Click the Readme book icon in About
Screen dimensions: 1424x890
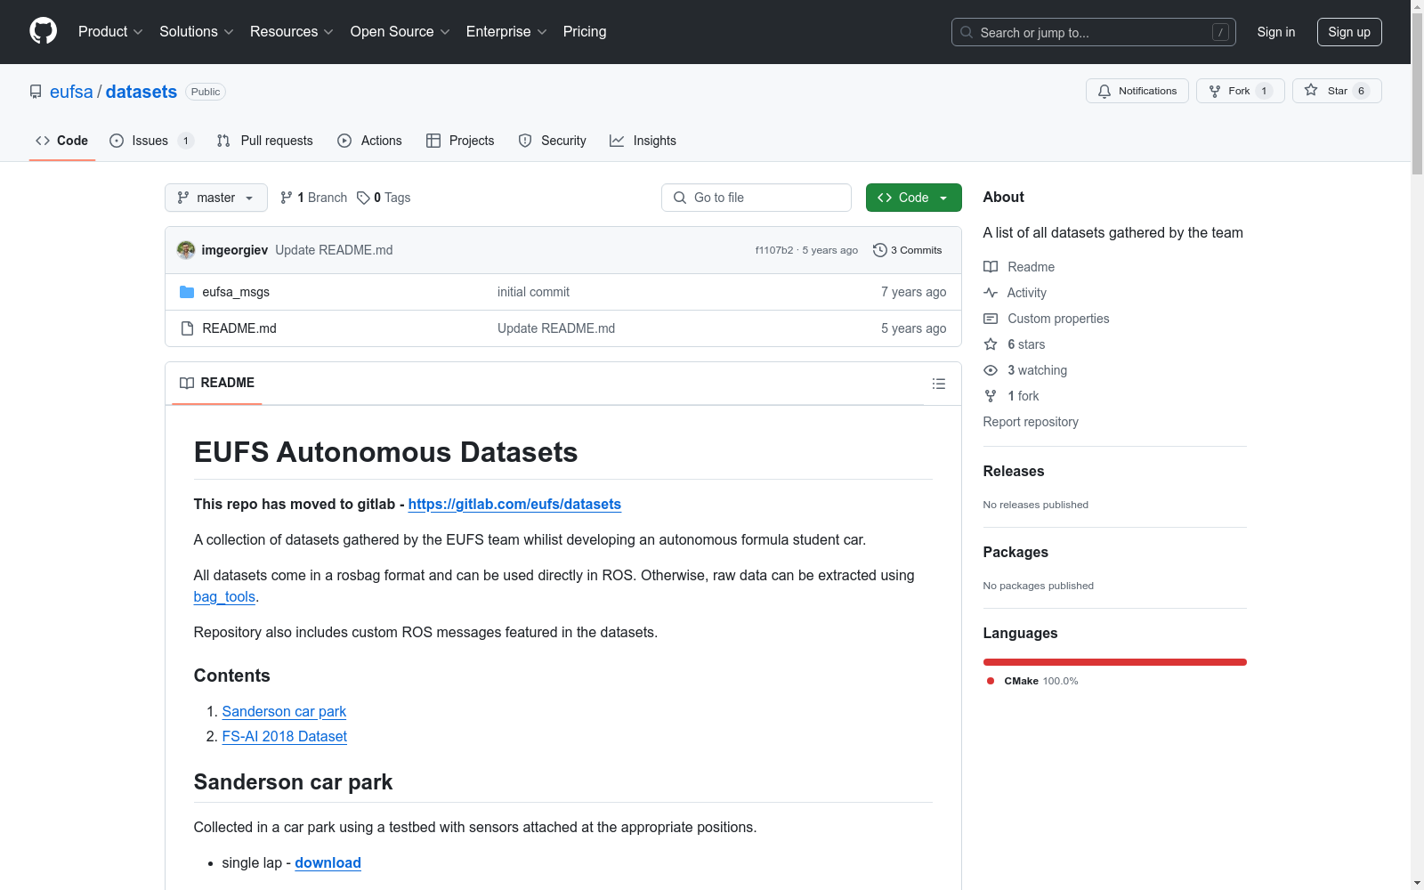[991, 267]
